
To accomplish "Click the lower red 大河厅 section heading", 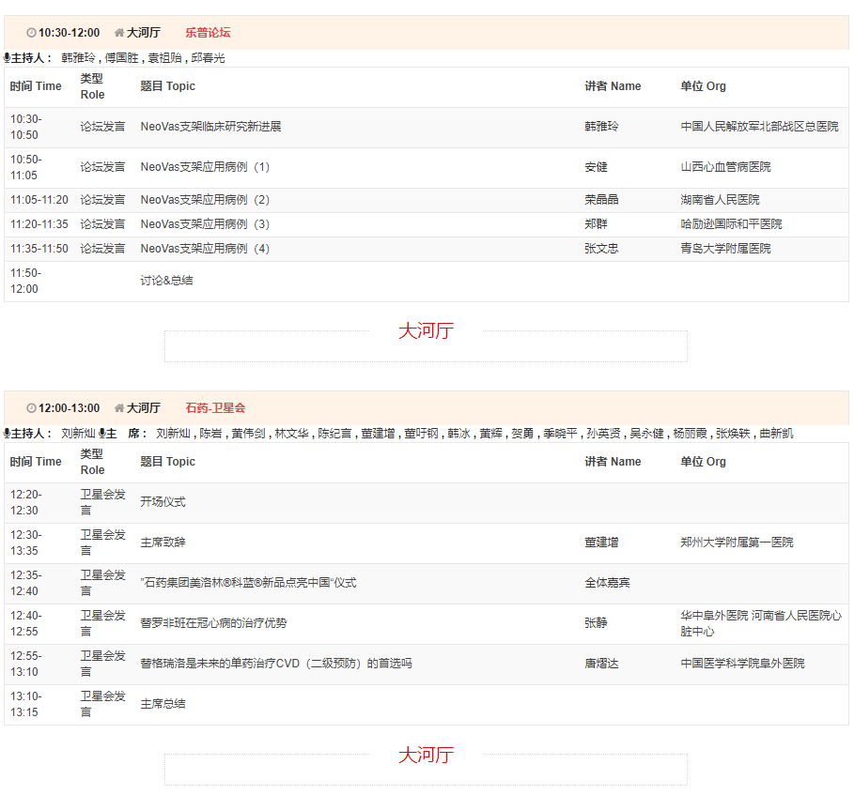I will tap(426, 755).
